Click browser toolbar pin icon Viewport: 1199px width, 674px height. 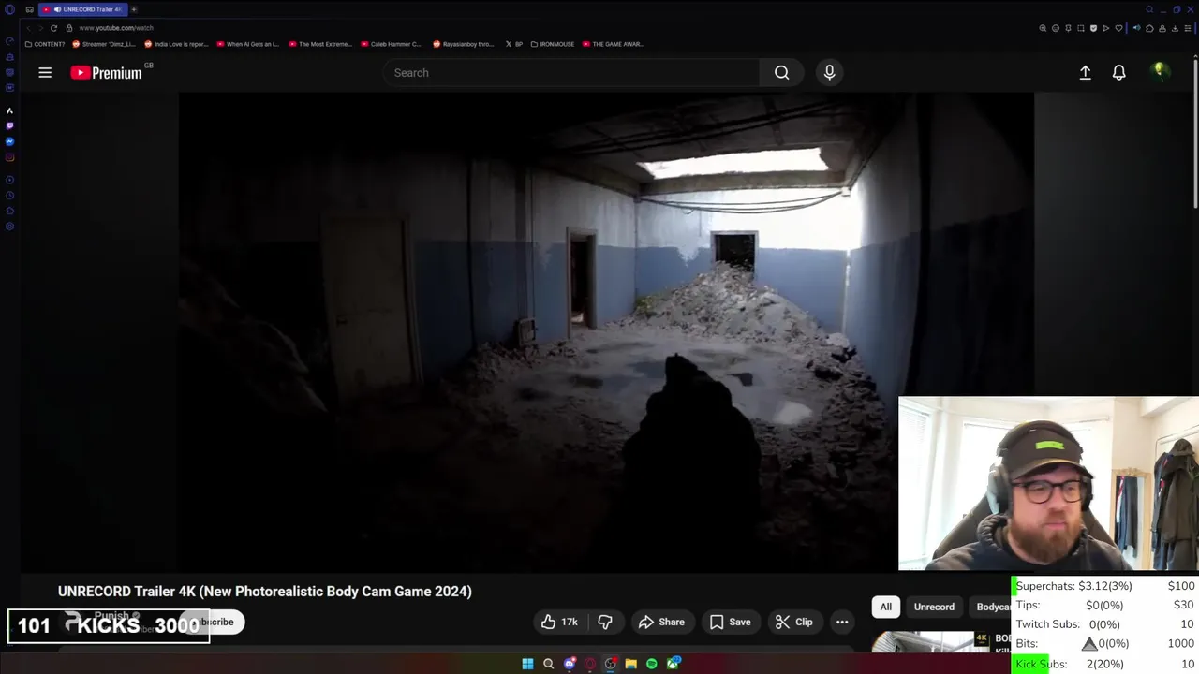(x=1068, y=28)
